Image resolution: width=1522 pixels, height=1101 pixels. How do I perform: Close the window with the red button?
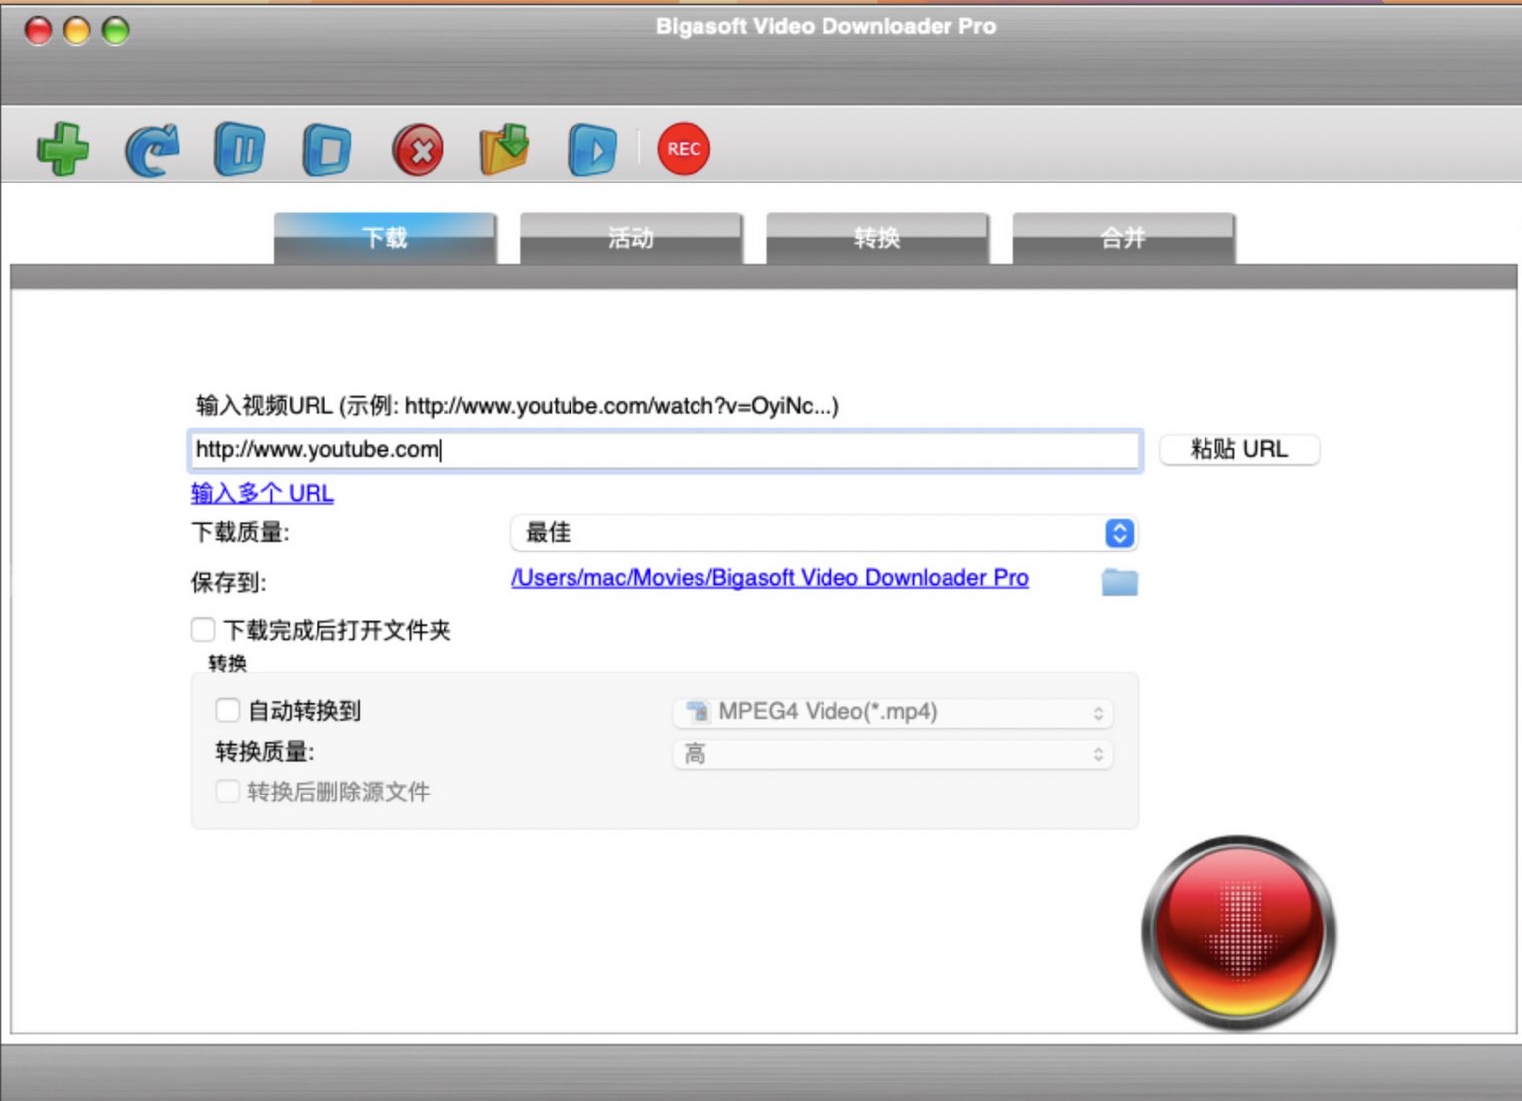[39, 31]
